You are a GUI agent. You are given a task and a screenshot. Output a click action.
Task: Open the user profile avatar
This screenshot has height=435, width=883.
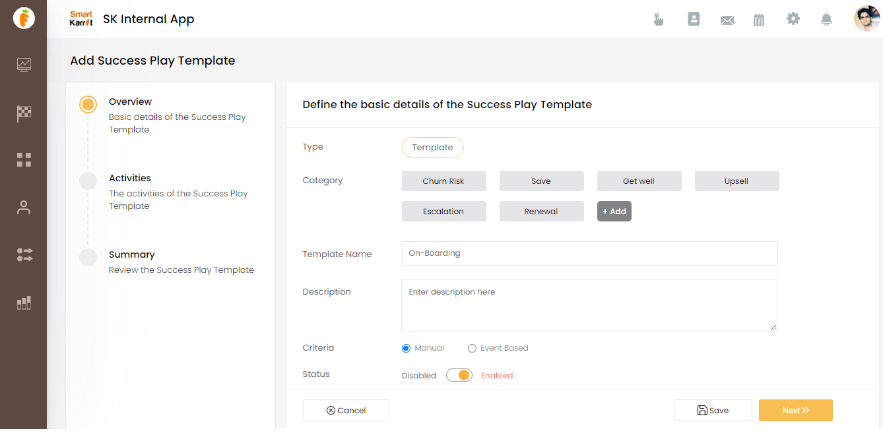tap(867, 18)
